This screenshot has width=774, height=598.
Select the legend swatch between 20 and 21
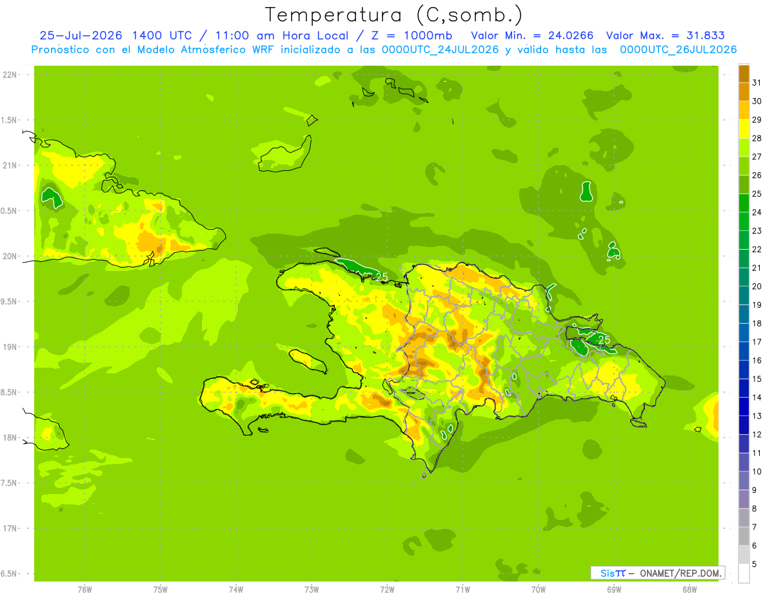(x=744, y=277)
